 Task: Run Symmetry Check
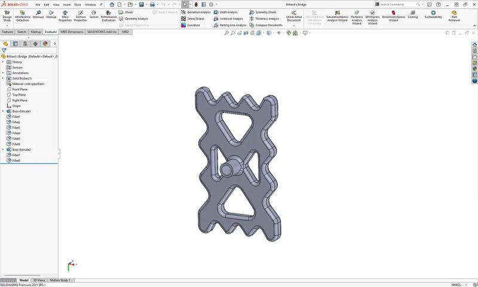click(262, 12)
